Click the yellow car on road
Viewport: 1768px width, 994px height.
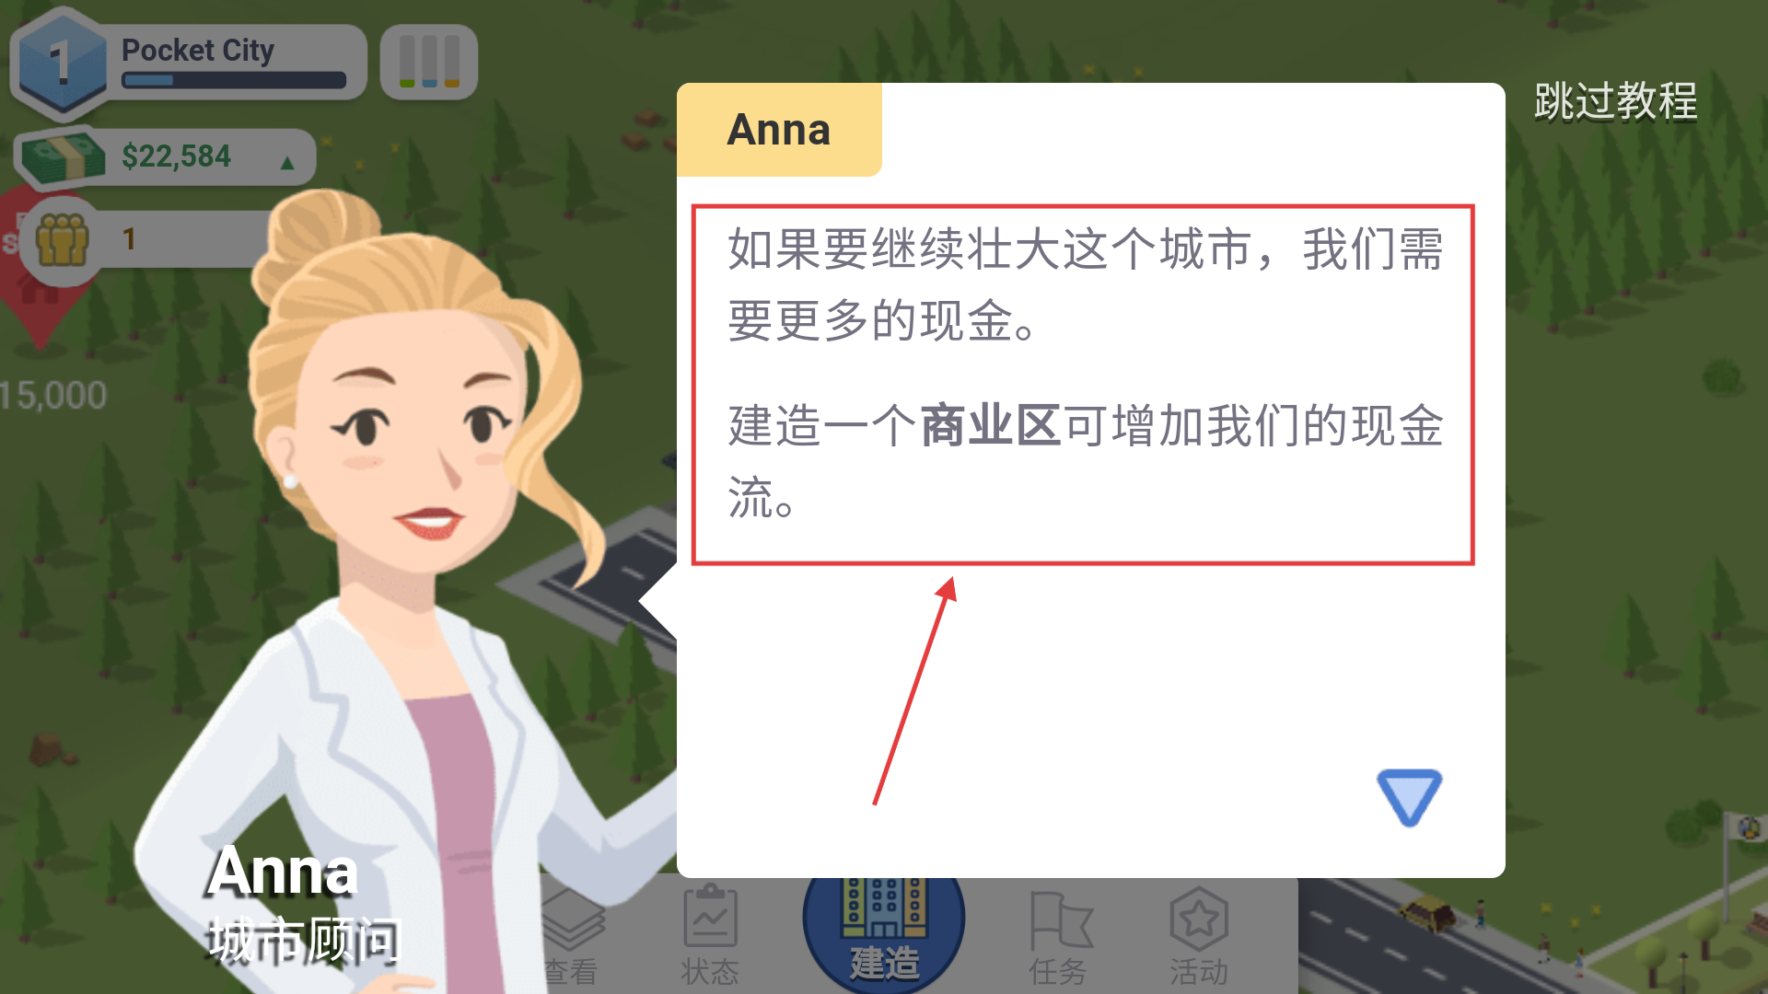tap(1426, 913)
